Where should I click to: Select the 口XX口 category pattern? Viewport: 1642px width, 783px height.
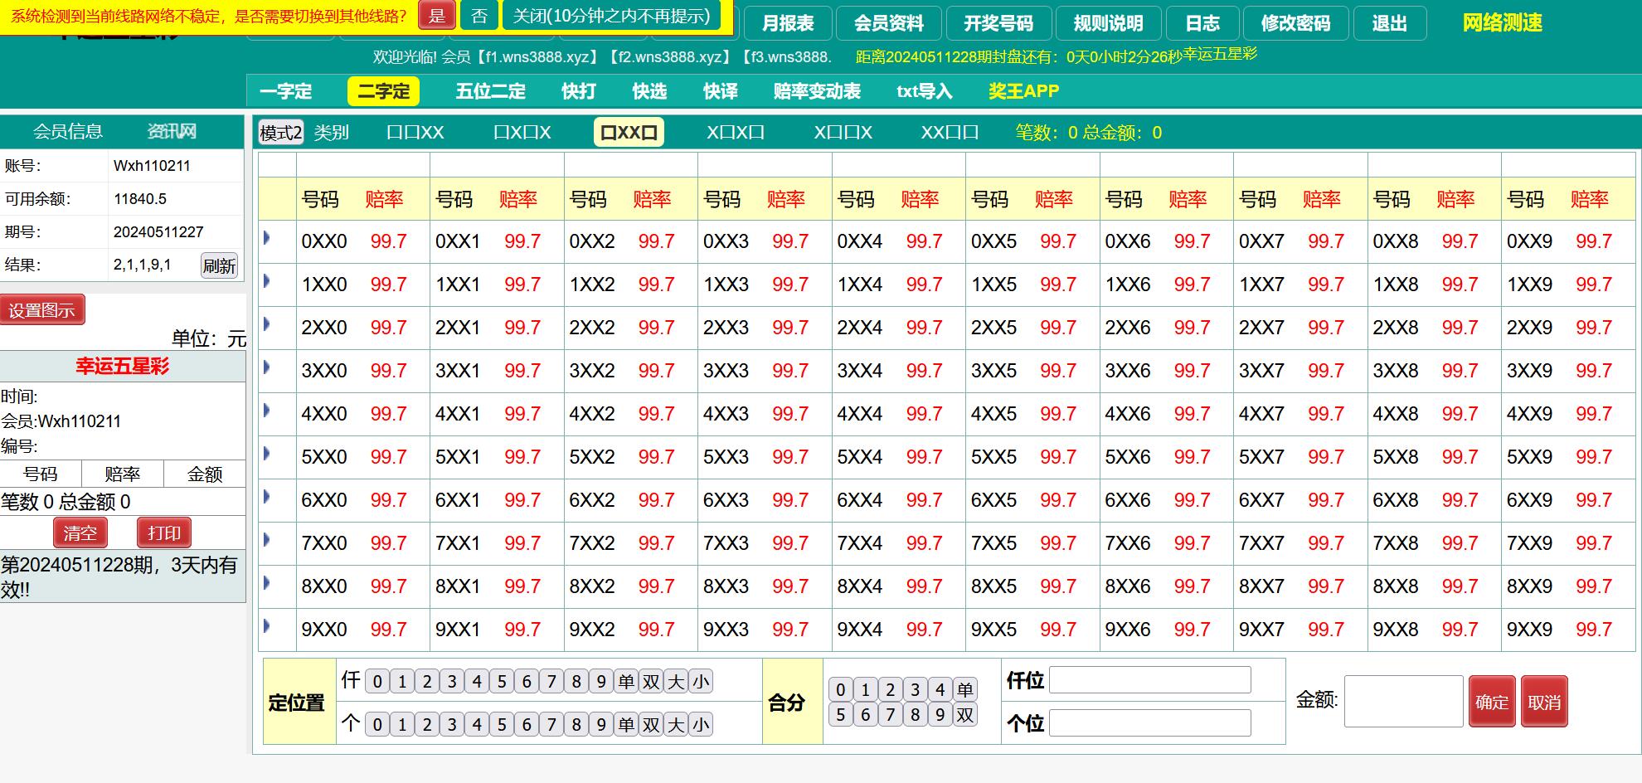pyautogui.click(x=629, y=133)
